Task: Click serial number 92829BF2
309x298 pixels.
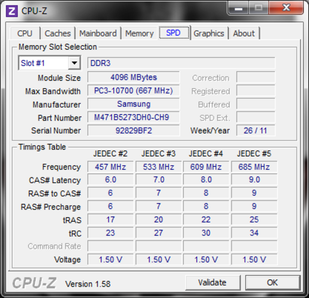Action: [x=134, y=131]
